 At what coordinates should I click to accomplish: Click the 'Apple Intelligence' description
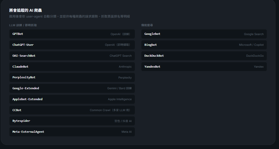pyautogui.click(x=120, y=99)
